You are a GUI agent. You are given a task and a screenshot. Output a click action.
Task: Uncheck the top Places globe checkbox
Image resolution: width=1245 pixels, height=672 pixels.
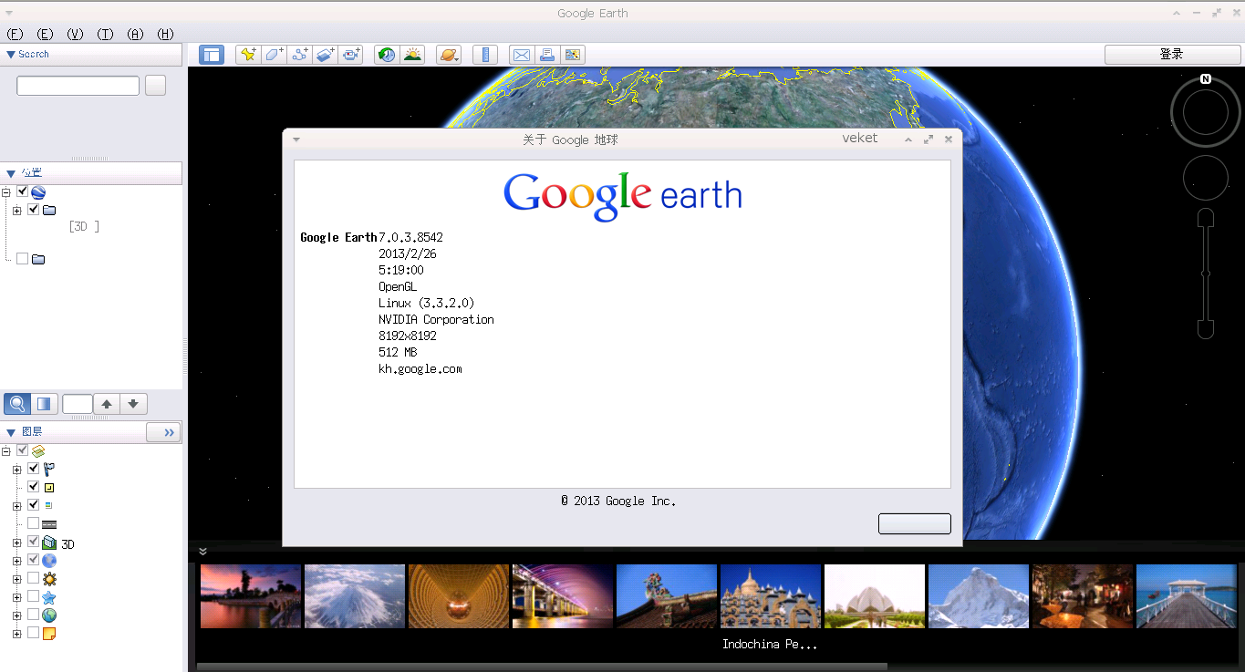pos(22,191)
